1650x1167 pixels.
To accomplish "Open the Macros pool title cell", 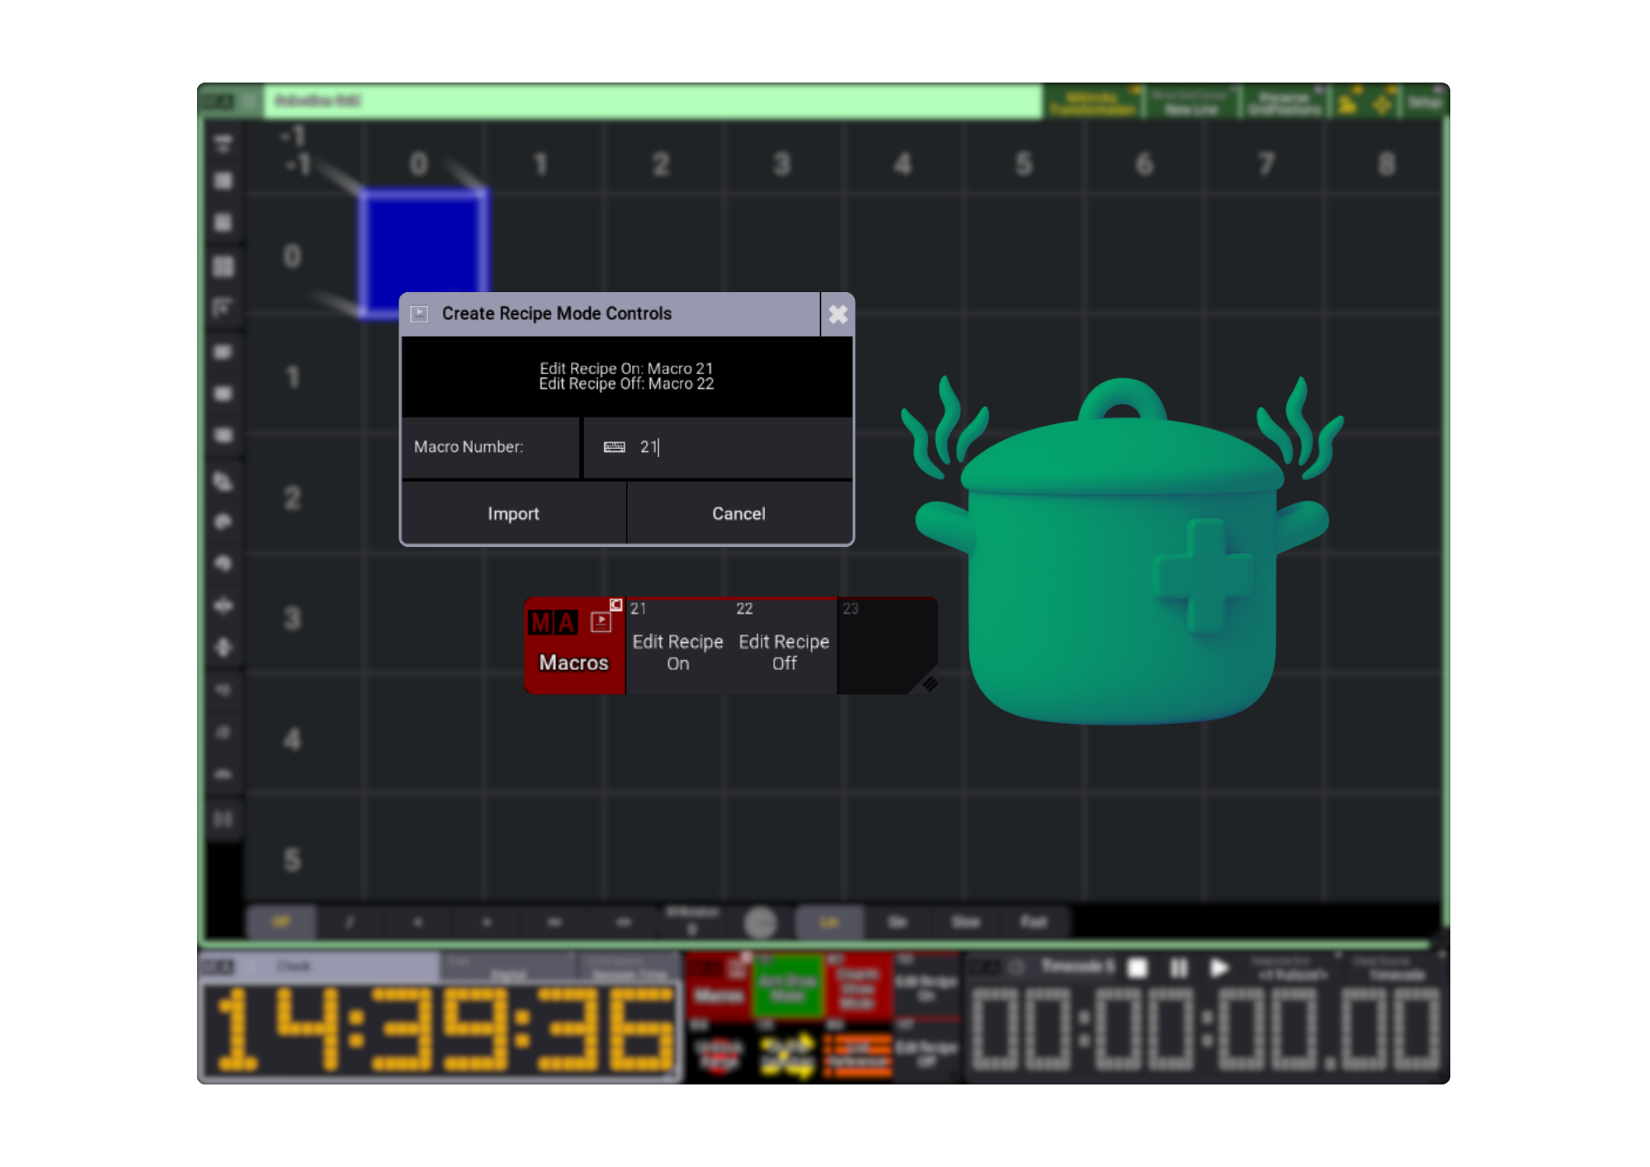I will (574, 645).
